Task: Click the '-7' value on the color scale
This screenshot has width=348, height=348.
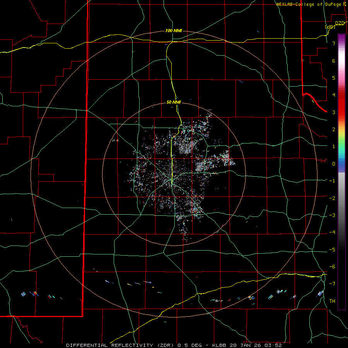Action: pos(332,284)
